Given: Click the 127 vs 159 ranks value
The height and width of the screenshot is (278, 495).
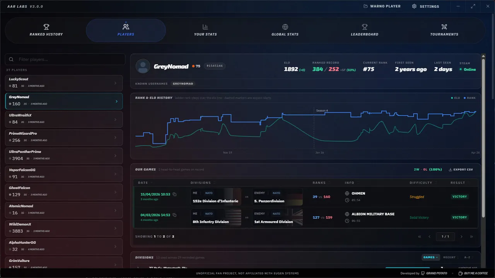Looking at the screenshot, I should pyautogui.click(x=323, y=217).
